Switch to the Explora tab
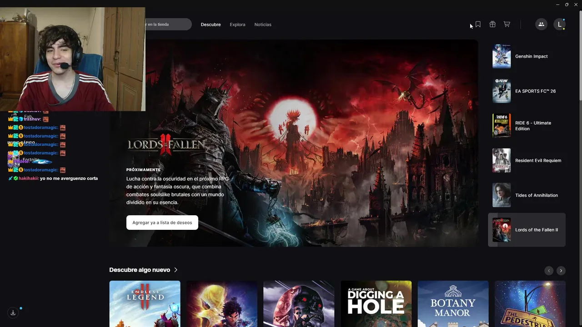Screen dimensions: 582x327 coord(237,25)
